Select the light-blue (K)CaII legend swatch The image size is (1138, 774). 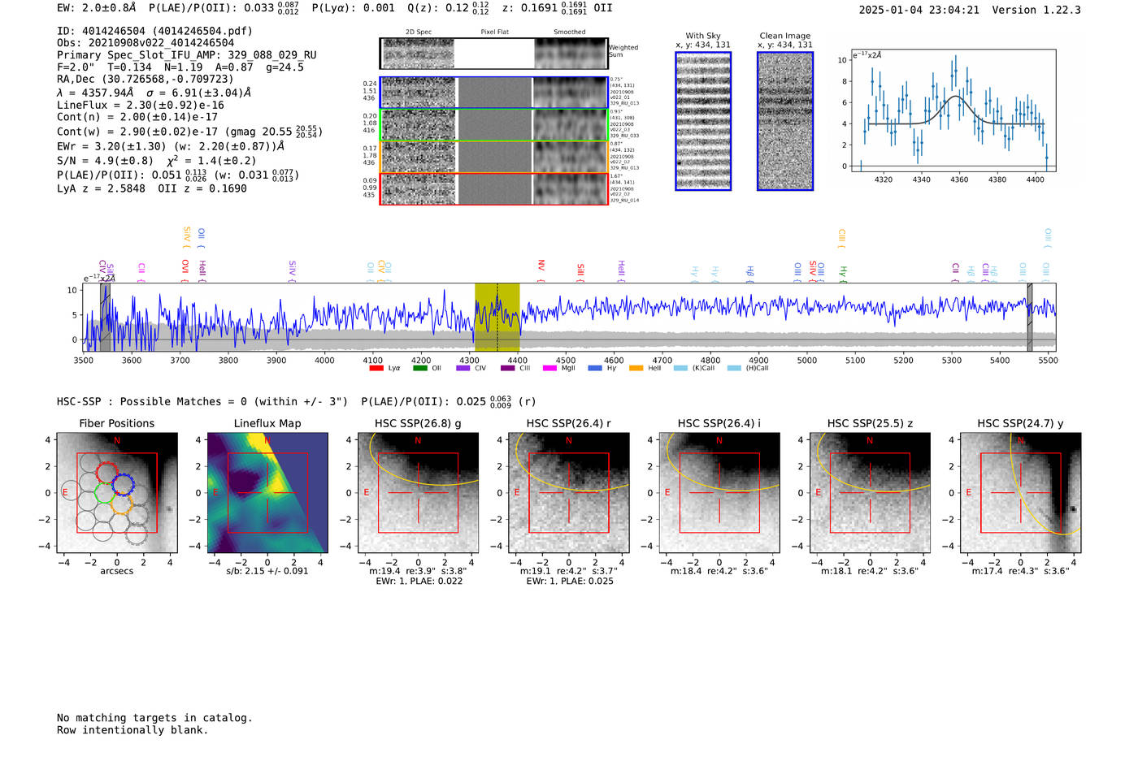pos(680,368)
